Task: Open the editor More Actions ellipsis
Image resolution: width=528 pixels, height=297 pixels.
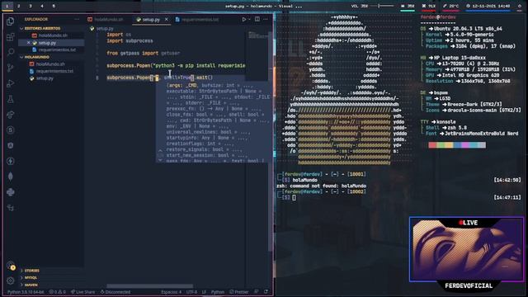Action: [x=266, y=20]
